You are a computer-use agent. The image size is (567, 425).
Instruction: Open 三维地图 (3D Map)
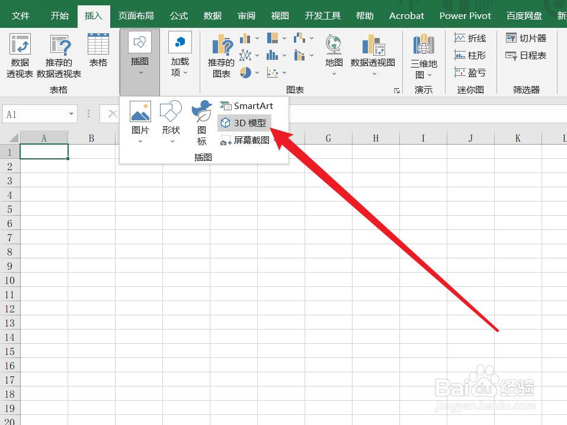423,55
